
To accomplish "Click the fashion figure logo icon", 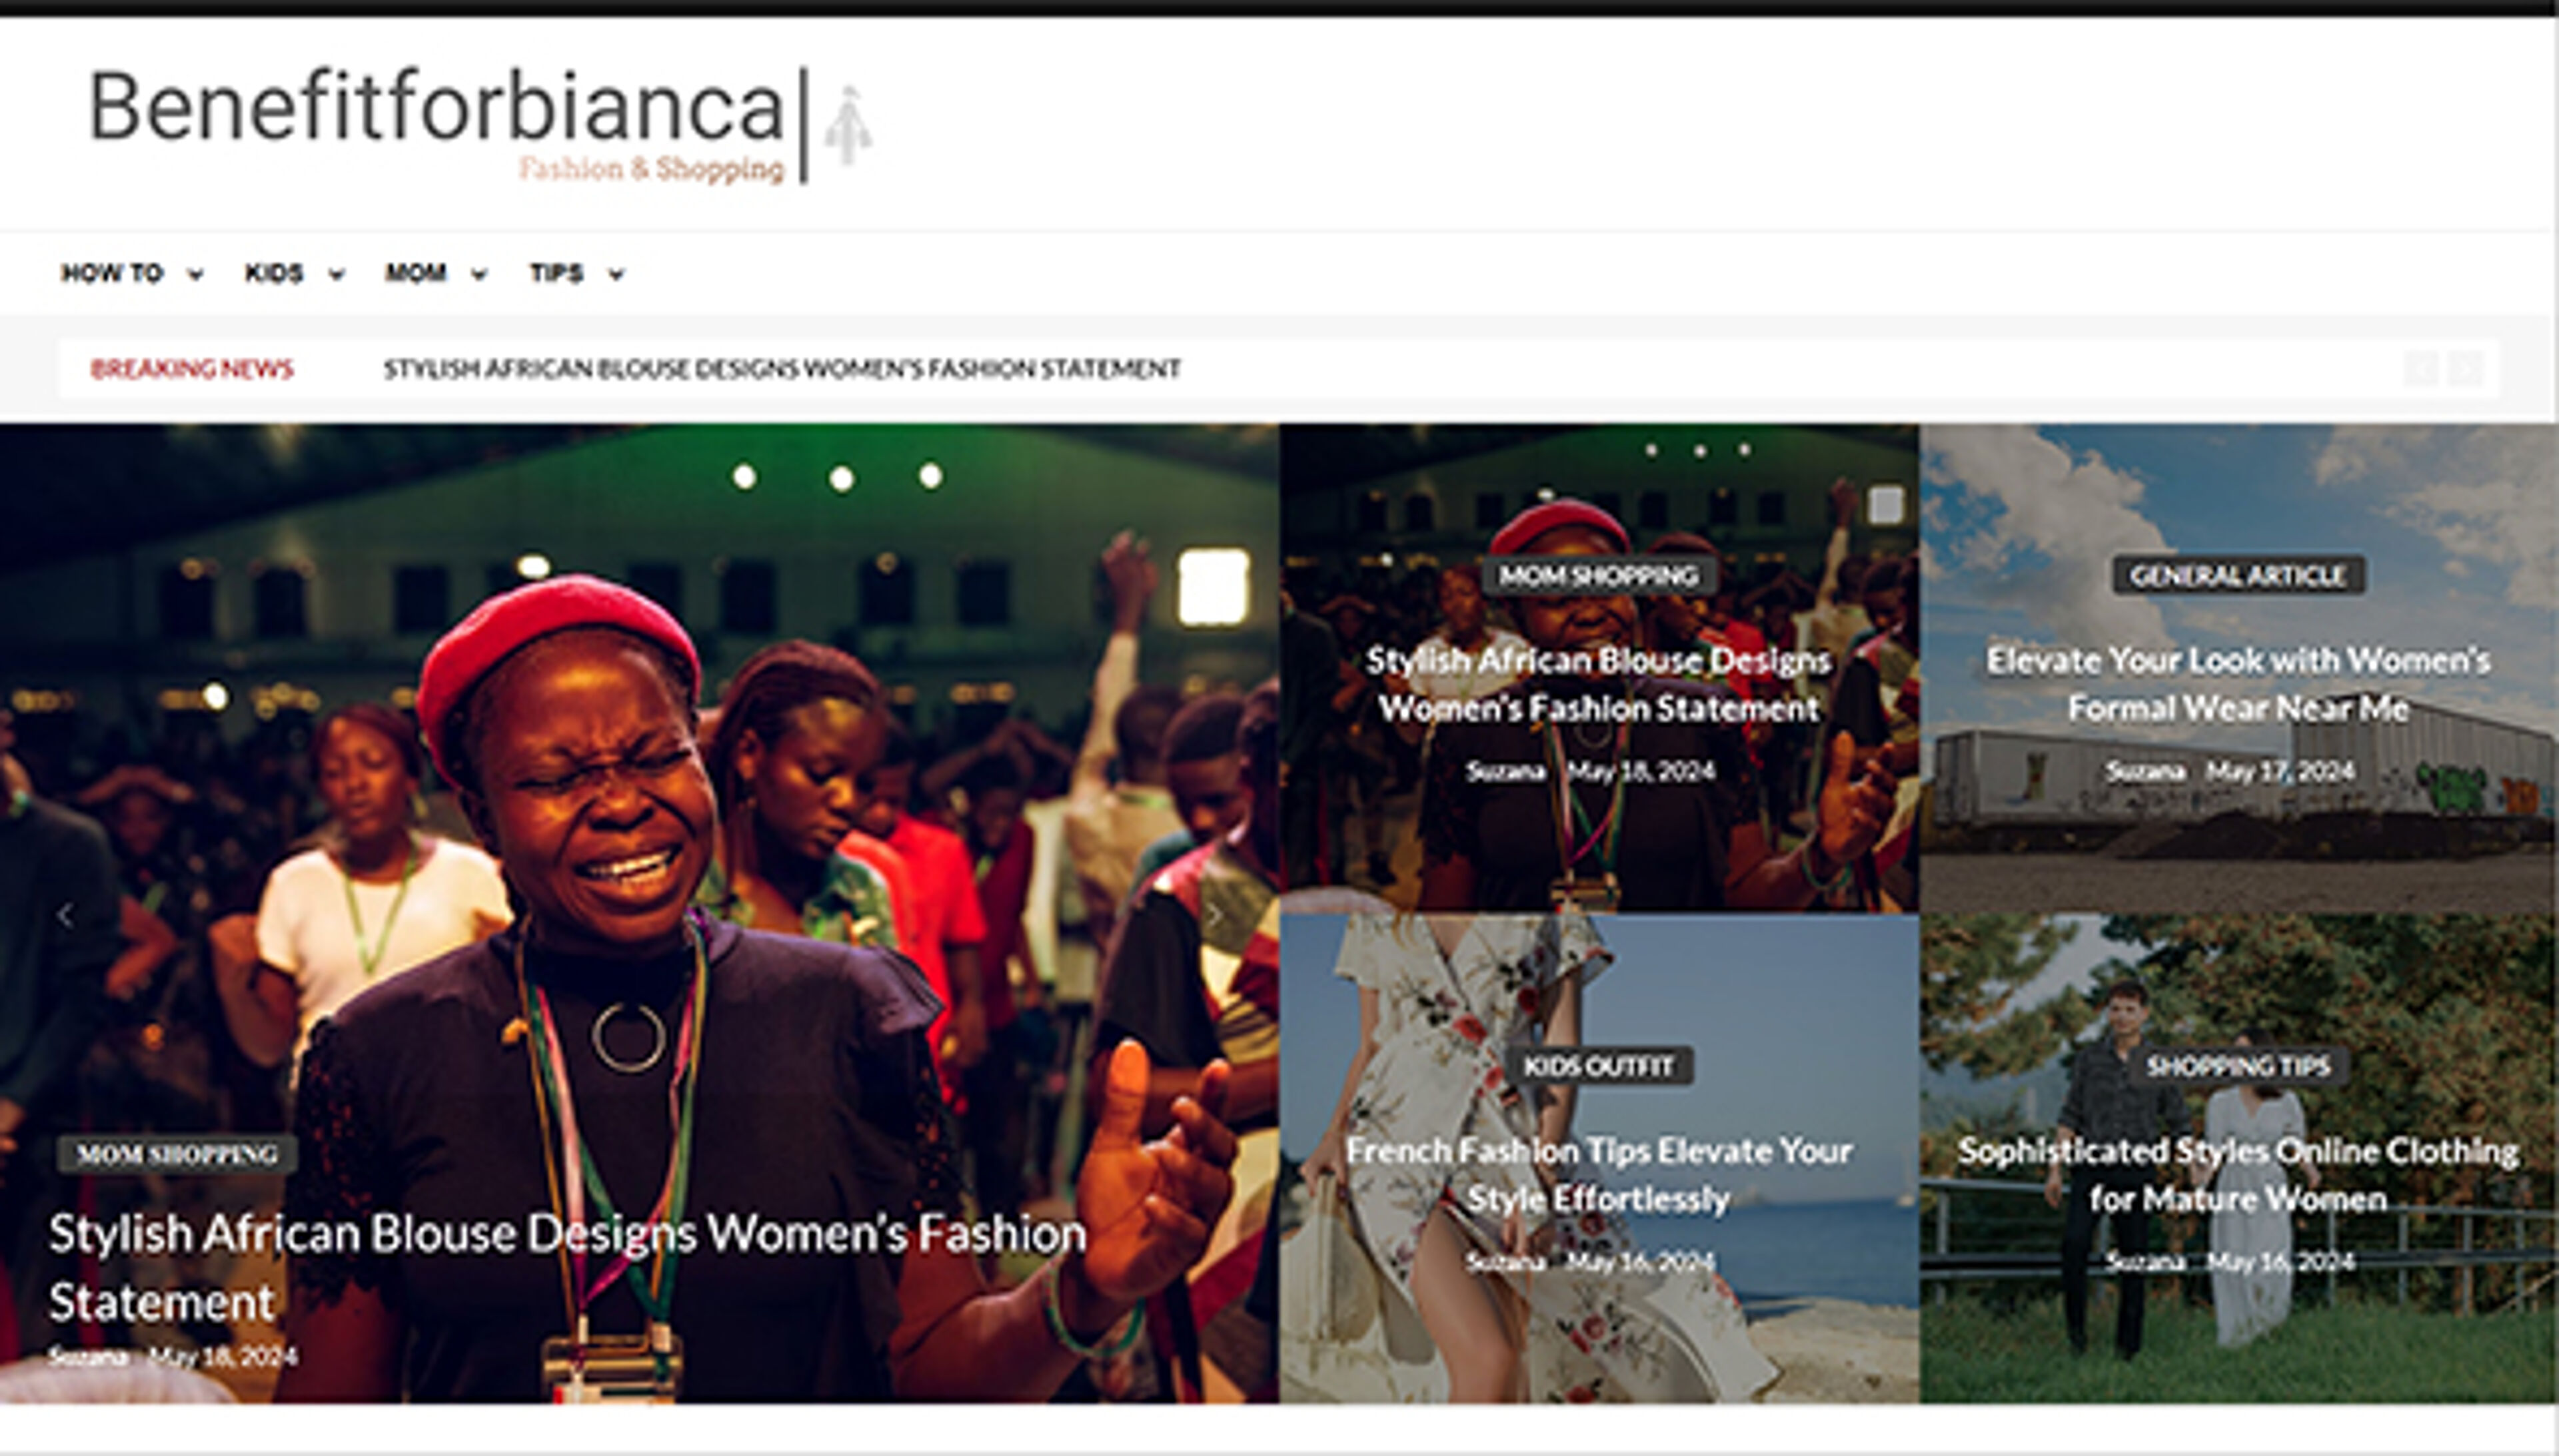I will pos(848,126).
